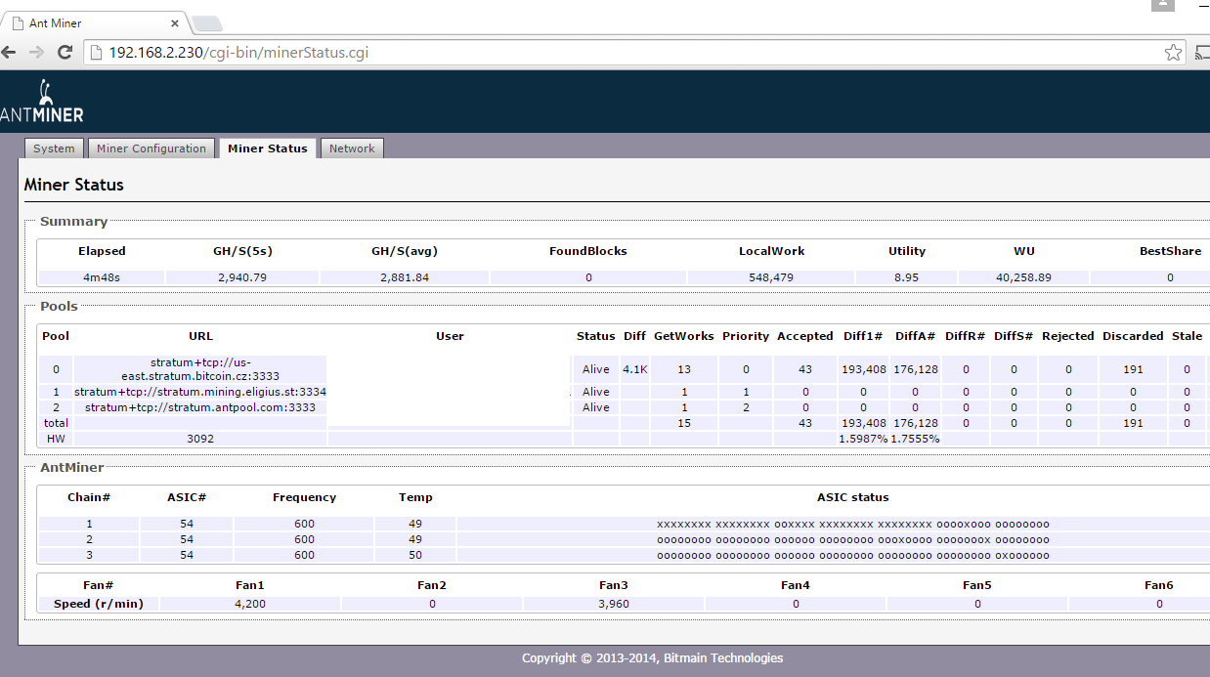Click the 1.5987% percentage value
The height and width of the screenshot is (677, 1210).
click(x=863, y=440)
